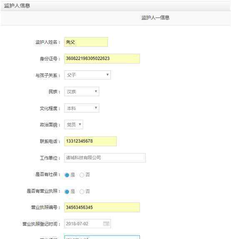The height and width of the screenshot is (239, 231).
Task: Click the 营业执照登记时间 date field
Action: 87,224
